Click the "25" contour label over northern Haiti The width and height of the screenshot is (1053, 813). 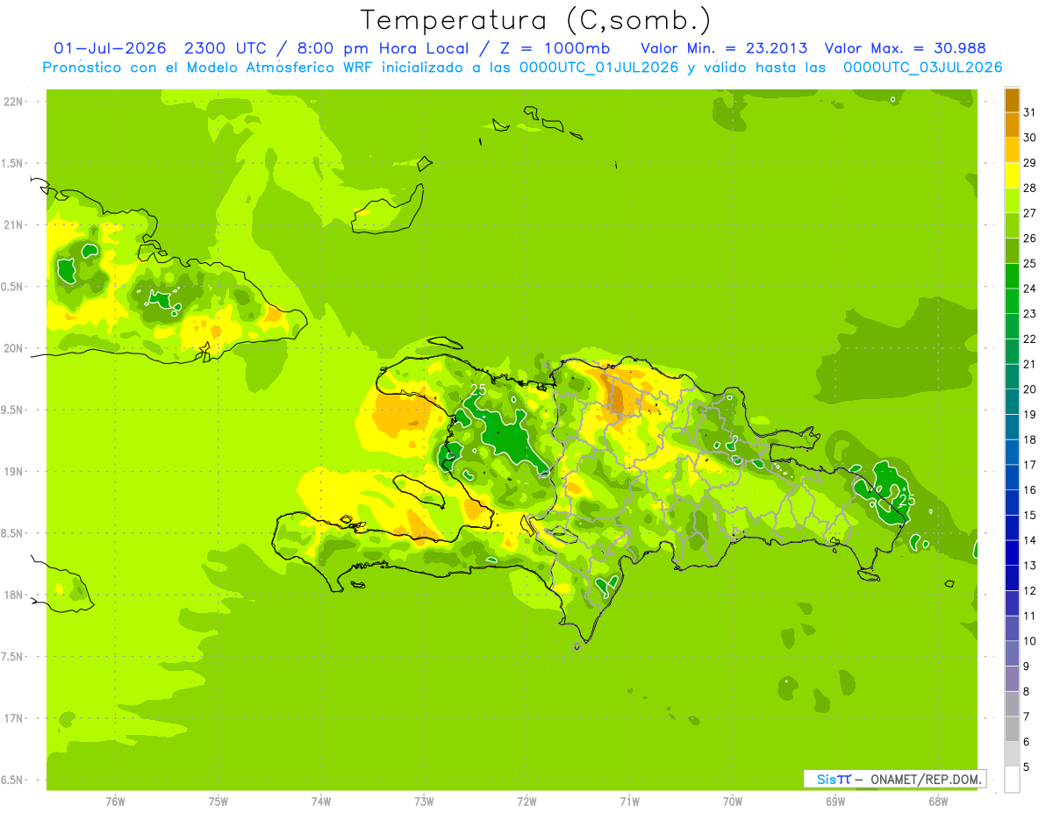(x=478, y=389)
